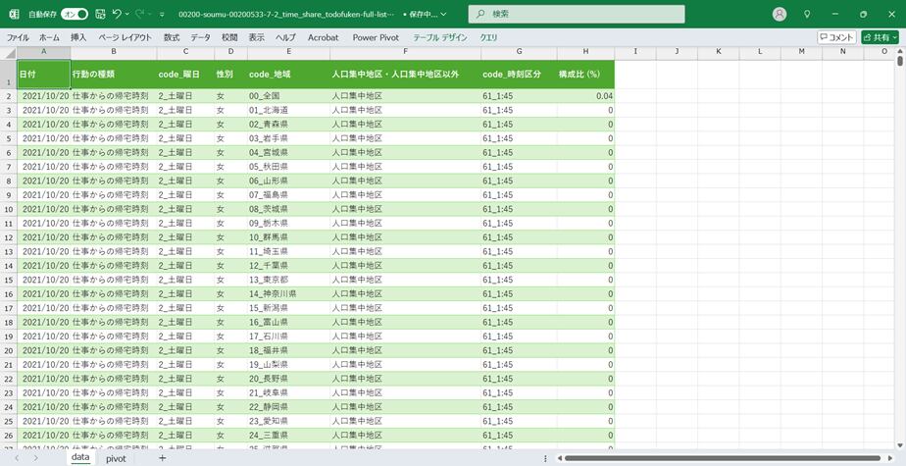
Task: Switch to the pivot sheet tab
Action: [x=116, y=458]
